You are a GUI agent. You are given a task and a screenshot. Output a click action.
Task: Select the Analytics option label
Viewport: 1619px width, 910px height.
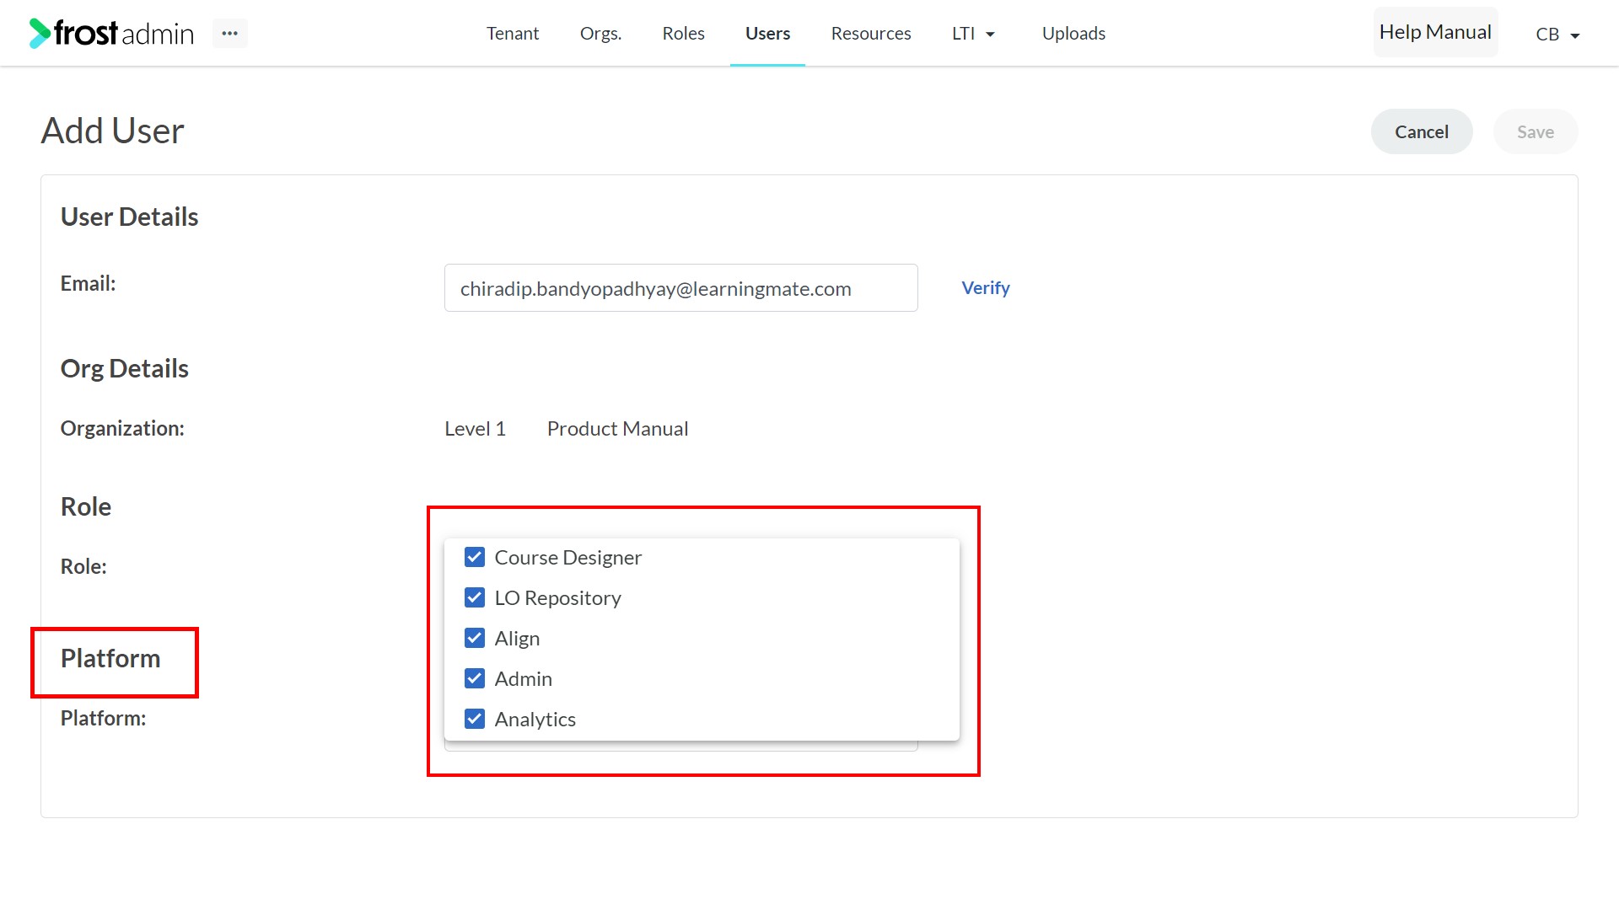pyautogui.click(x=535, y=720)
